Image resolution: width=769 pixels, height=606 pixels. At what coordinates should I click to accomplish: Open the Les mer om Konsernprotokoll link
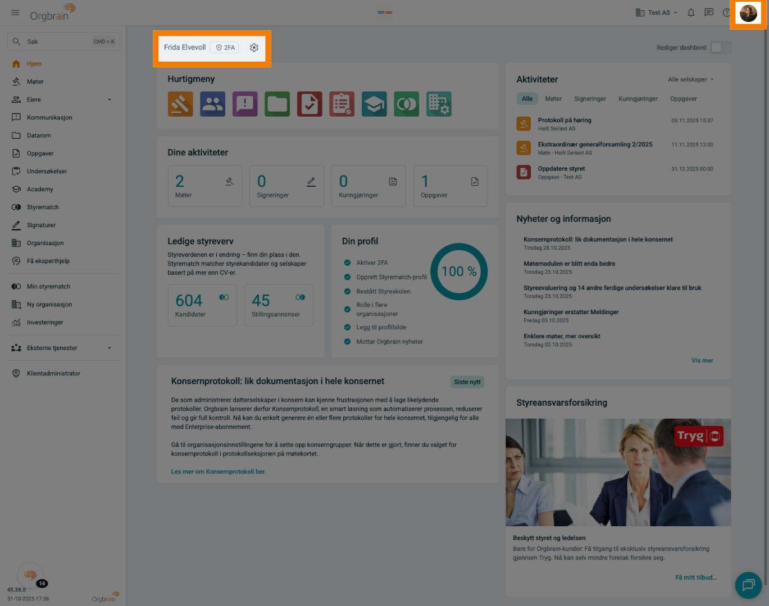coord(219,472)
